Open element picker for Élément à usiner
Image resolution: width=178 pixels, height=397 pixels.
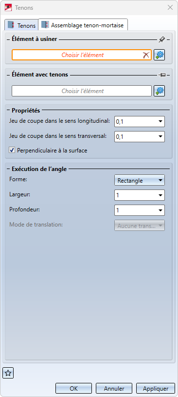(160, 55)
